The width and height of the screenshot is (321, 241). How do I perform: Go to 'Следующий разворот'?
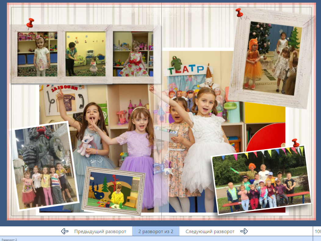[210, 232]
